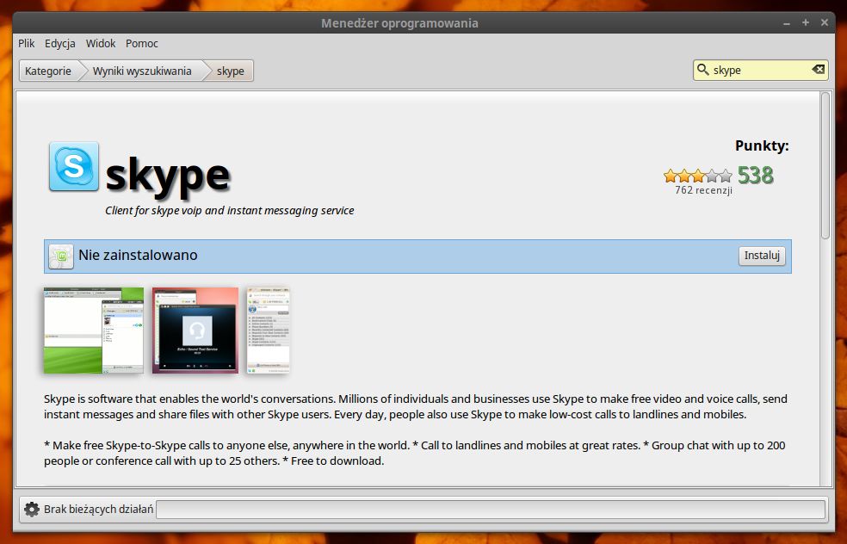This screenshot has height=544, width=847.
Task: Click the large skype title heading
Action: pos(168,175)
